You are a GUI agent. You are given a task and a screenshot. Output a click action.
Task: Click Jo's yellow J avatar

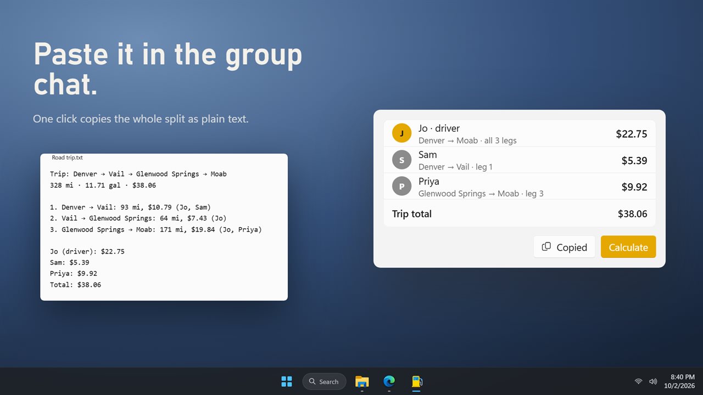pos(401,133)
